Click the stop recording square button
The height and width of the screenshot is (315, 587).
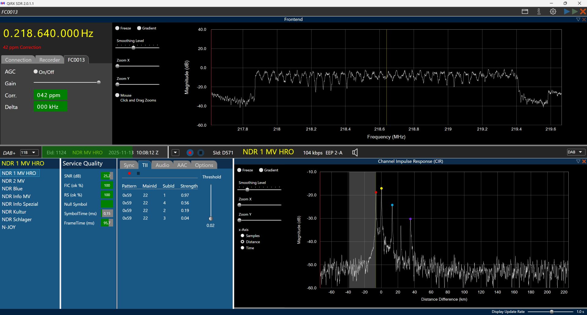pyautogui.click(x=201, y=153)
